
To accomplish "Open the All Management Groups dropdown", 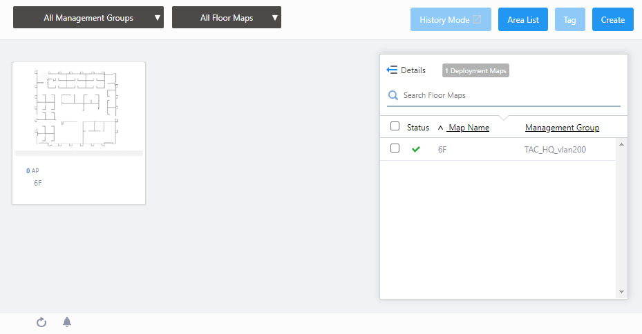I will pos(88,17).
